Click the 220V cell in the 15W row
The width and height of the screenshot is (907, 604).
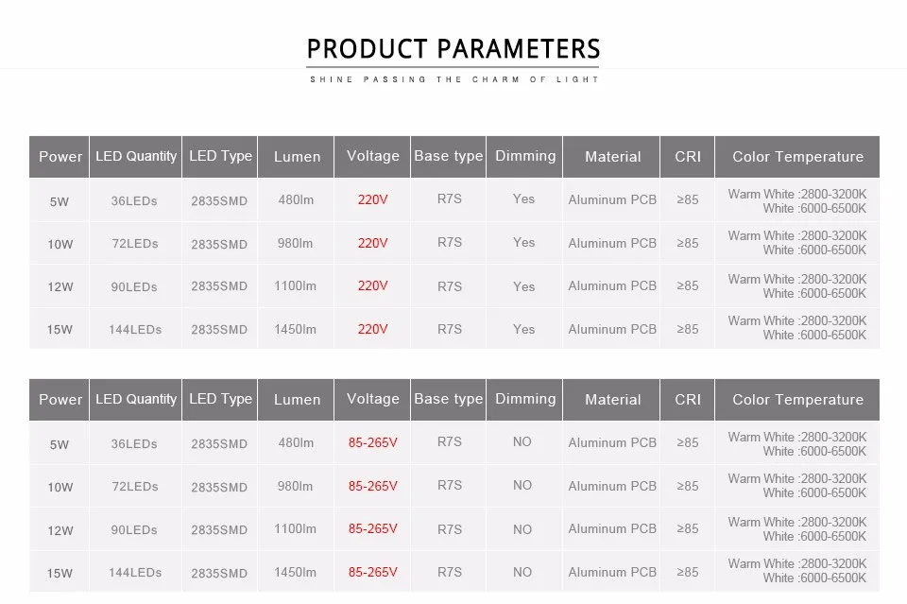point(372,329)
